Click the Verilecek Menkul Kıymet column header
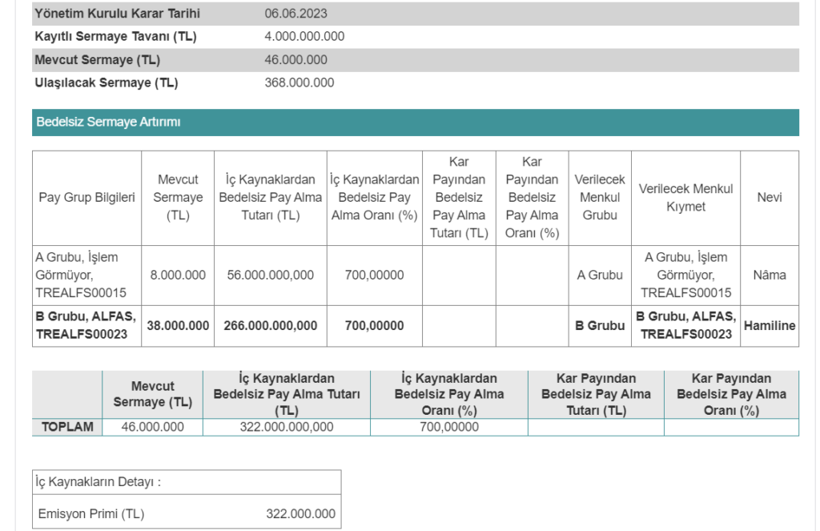Screen dimensions: 820x531 (x=685, y=198)
